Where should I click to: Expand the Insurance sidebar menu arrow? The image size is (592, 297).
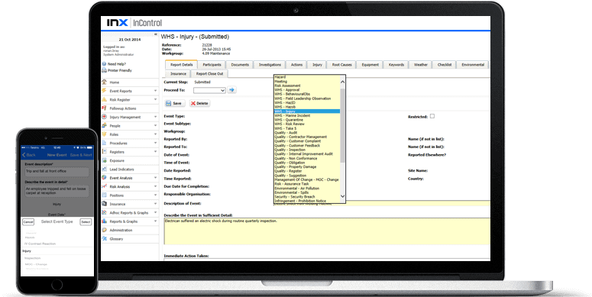[x=156, y=204]
